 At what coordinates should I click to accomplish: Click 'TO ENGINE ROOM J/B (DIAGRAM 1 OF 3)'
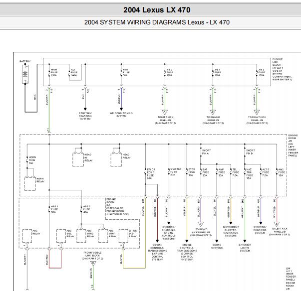213,120
